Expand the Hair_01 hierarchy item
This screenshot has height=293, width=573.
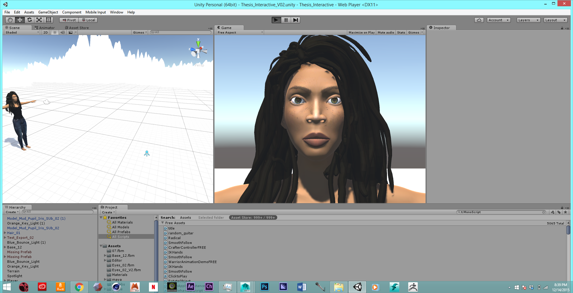5,233
